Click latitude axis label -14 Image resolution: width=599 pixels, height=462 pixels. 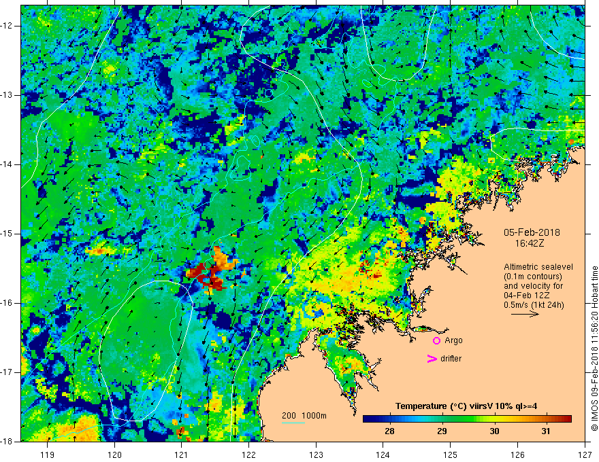click(7, 164)
